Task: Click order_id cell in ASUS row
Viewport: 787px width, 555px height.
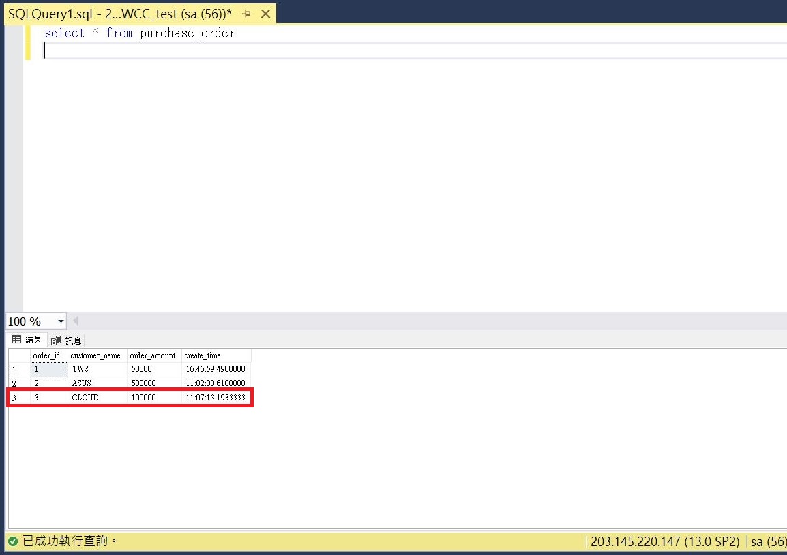Action: (x=48, y=383)
